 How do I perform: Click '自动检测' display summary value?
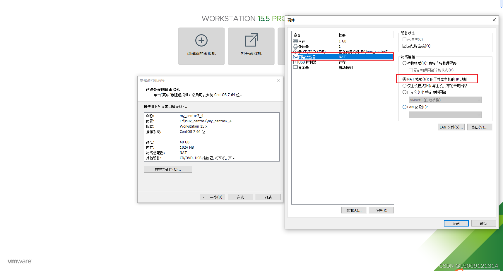(x=346, y=68)
